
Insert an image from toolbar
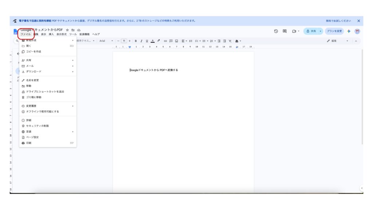coord(177,41)
